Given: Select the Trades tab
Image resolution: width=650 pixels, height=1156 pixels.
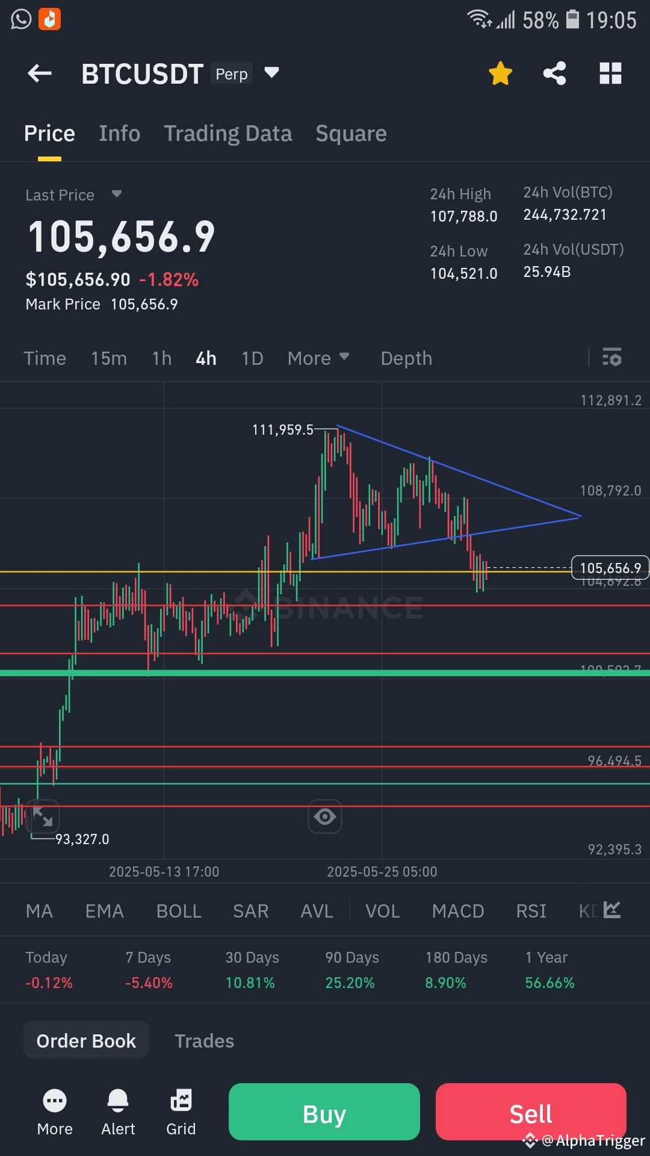Looking at the screenshot, I should point(205,1041).
